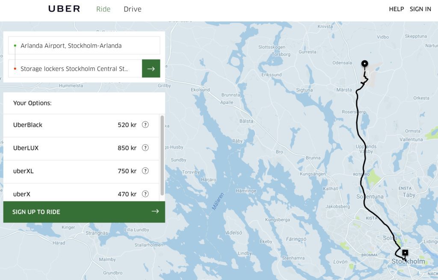Click the pickup pin on map

click(x=364, y=64)
